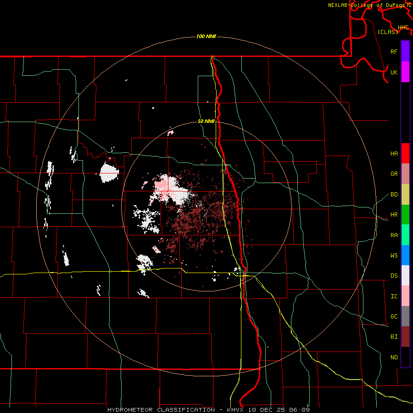Click the GR legend label

(x=394, y=174)
